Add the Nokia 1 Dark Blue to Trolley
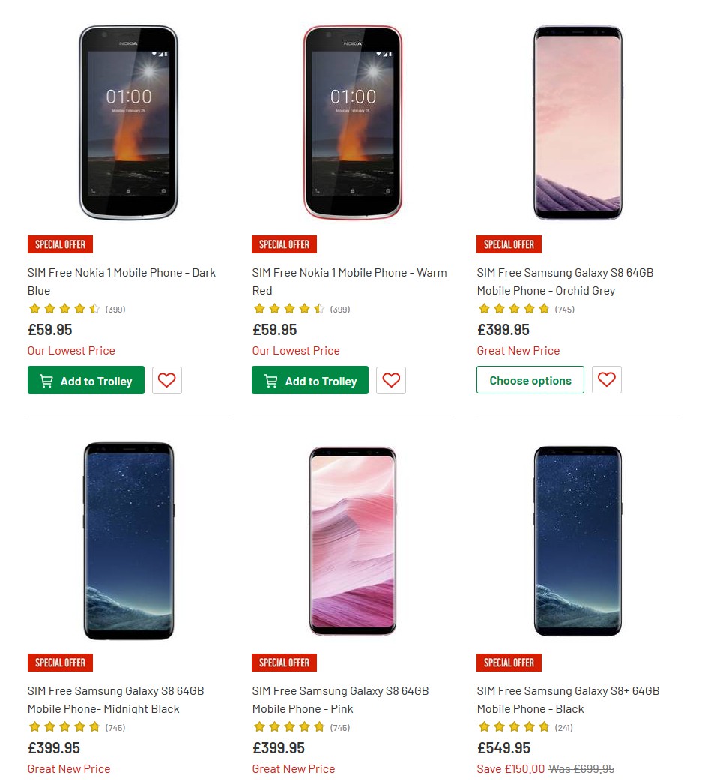 [x=85, y=381]
